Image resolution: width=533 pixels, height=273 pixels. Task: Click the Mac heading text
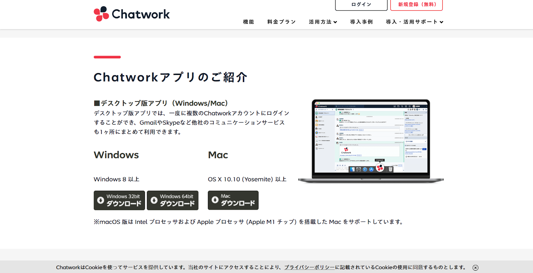pos(218,155)
